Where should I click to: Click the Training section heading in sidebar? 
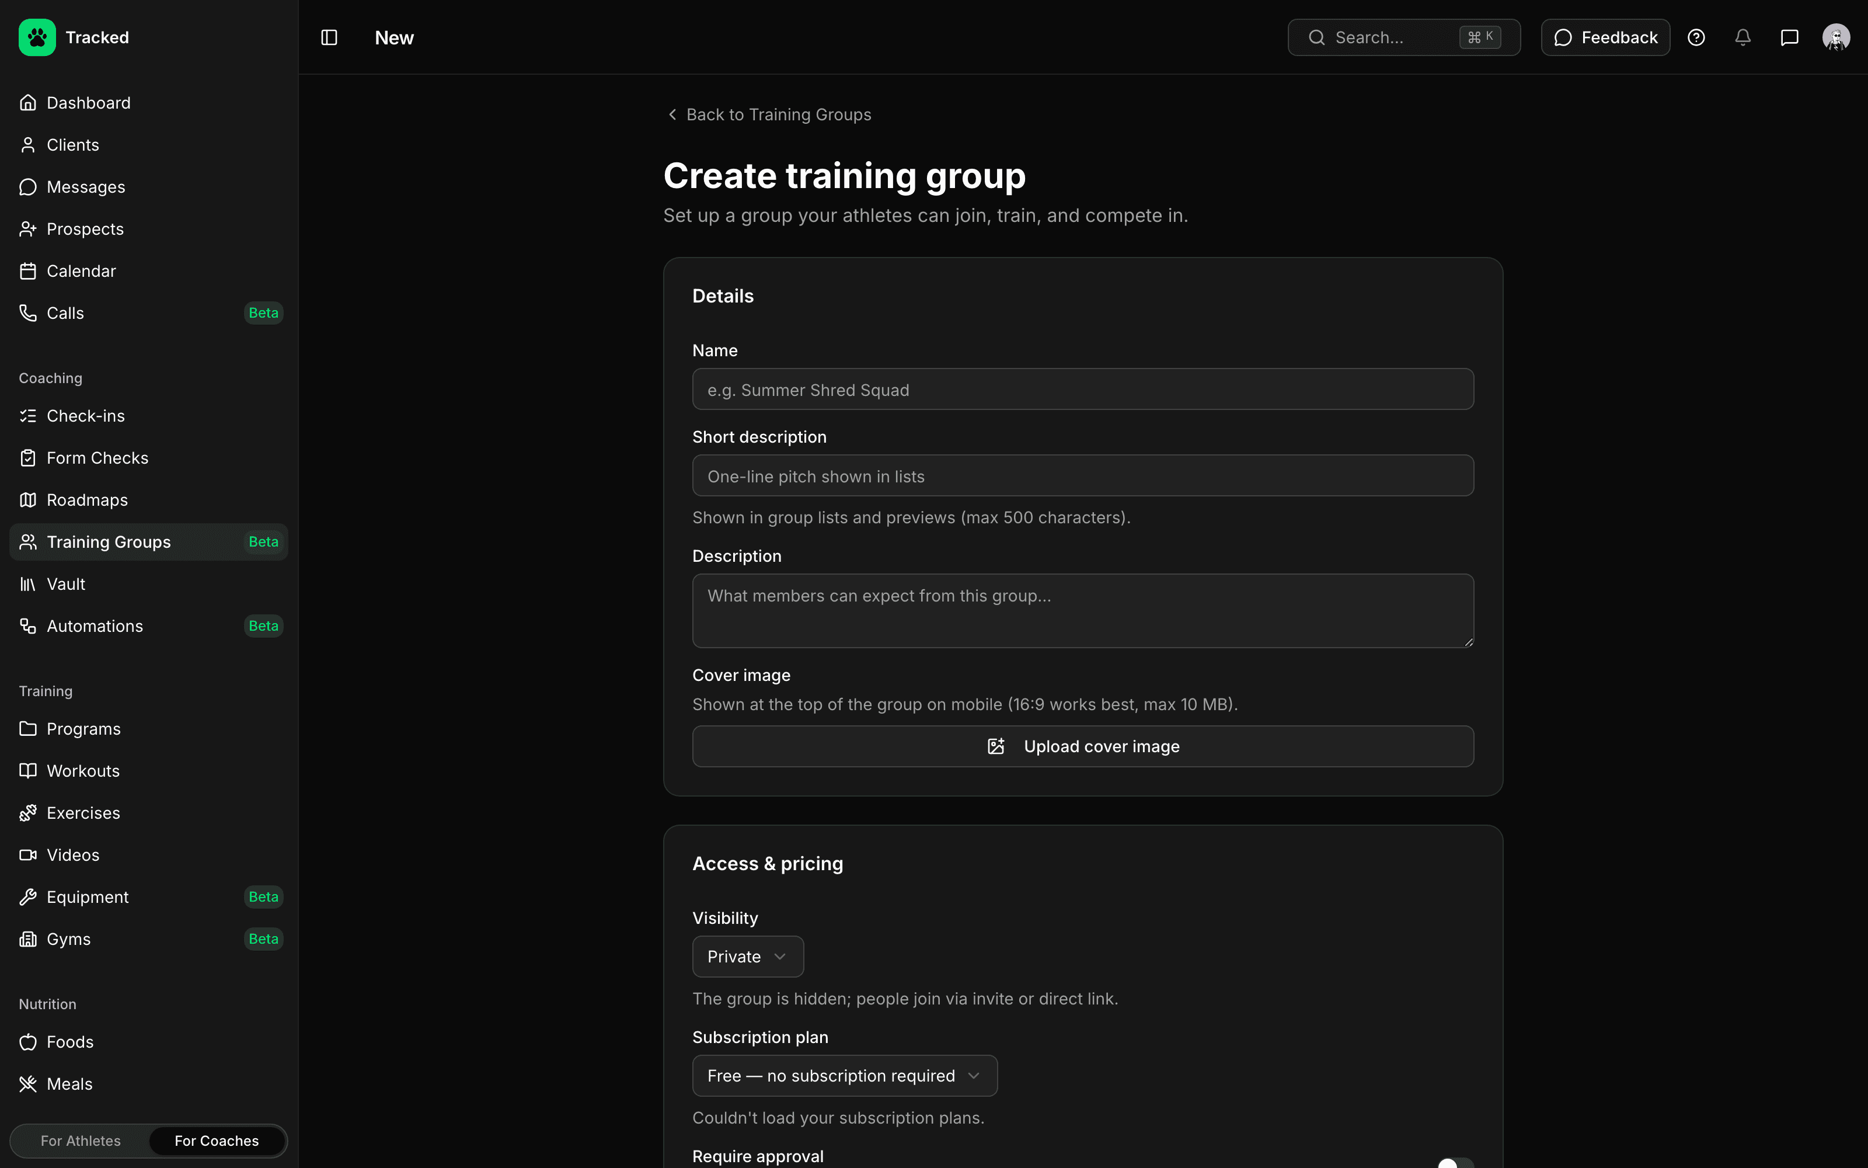point(46,691)
